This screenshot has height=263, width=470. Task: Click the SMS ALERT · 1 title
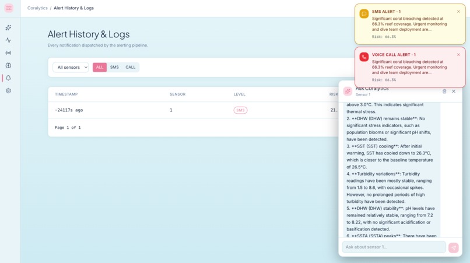(x=386, y=12)
